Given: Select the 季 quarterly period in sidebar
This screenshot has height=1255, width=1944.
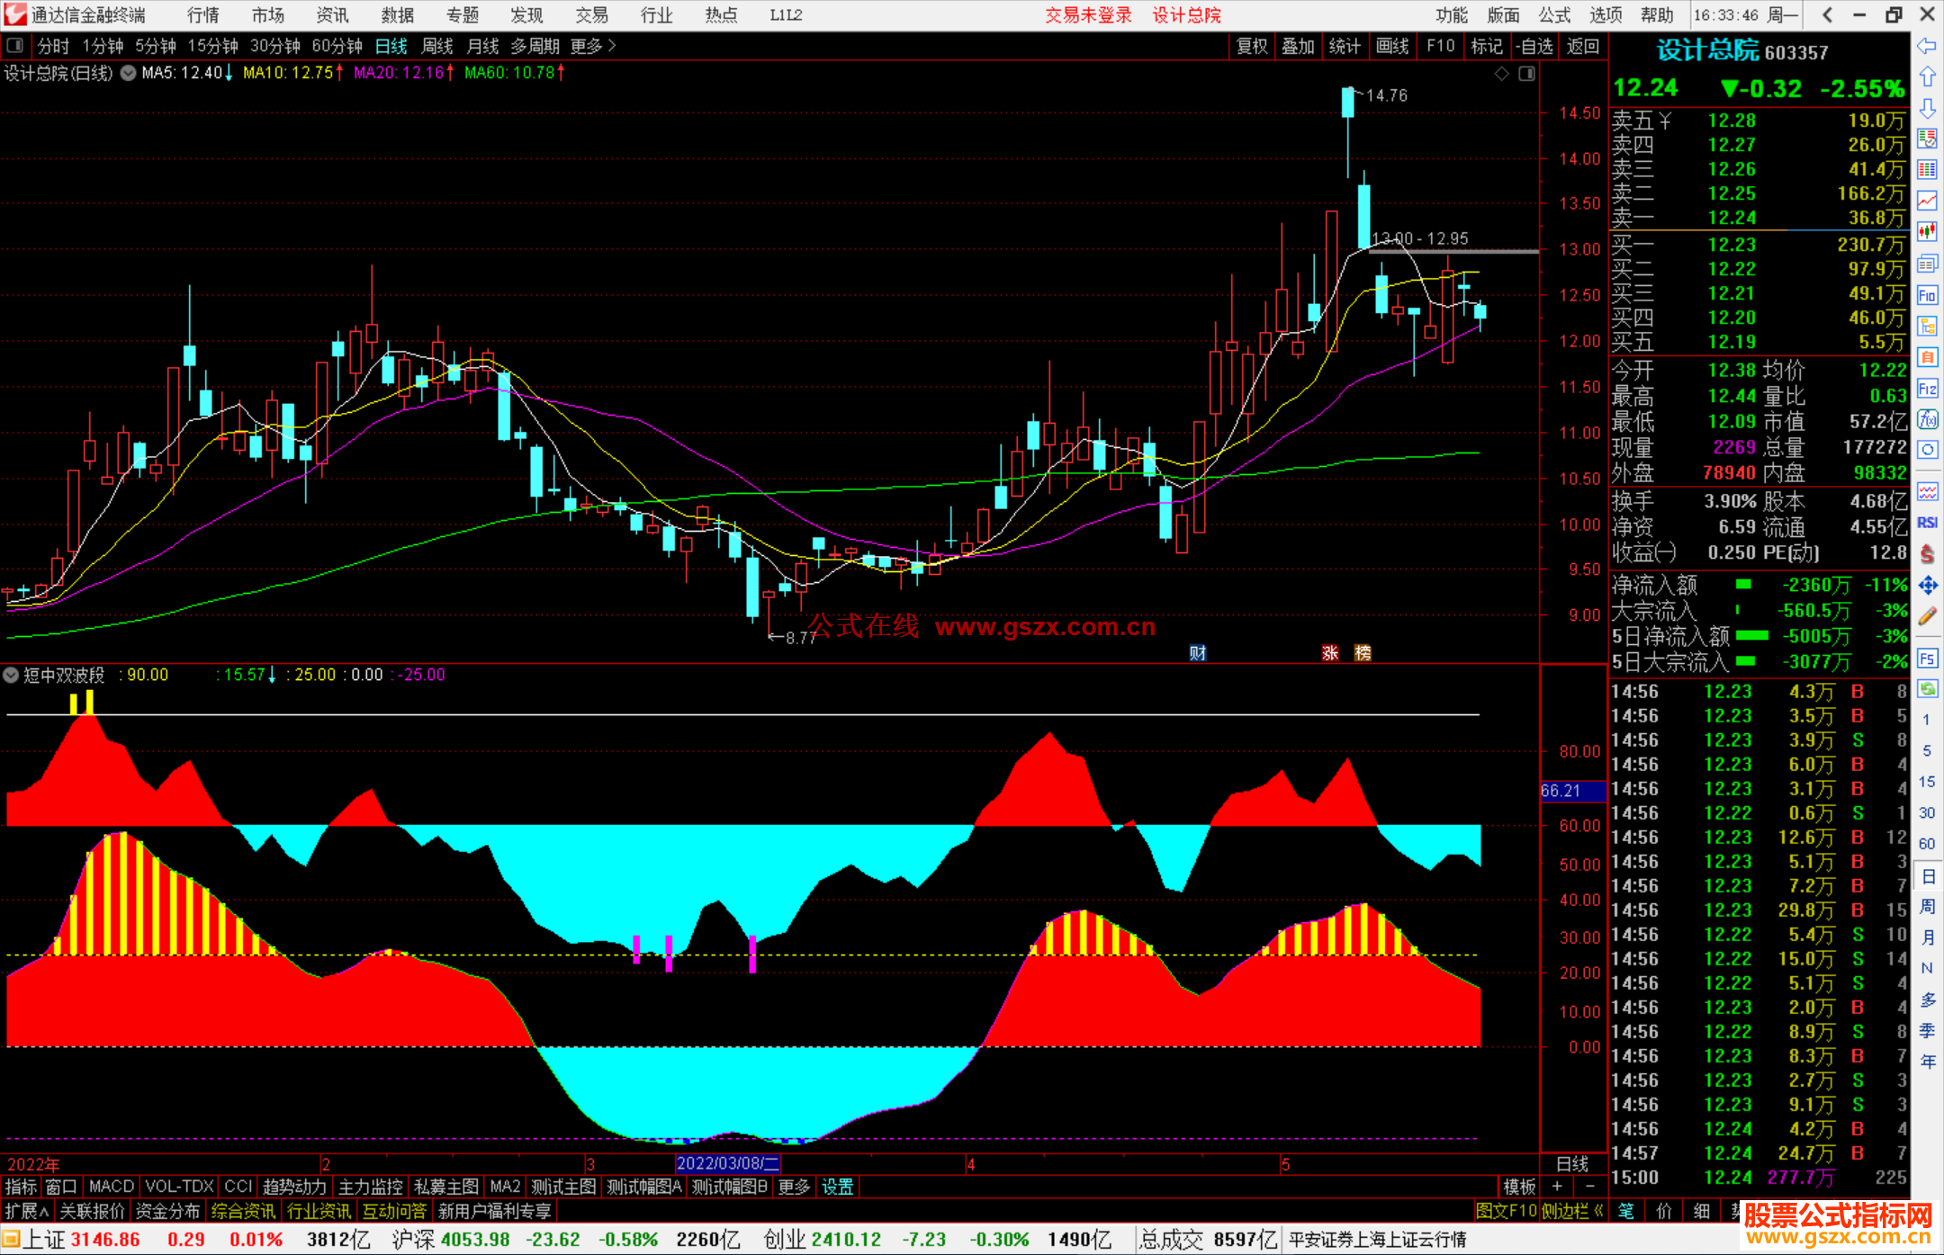Looking at the screenshot, I should point(1927,1031).
